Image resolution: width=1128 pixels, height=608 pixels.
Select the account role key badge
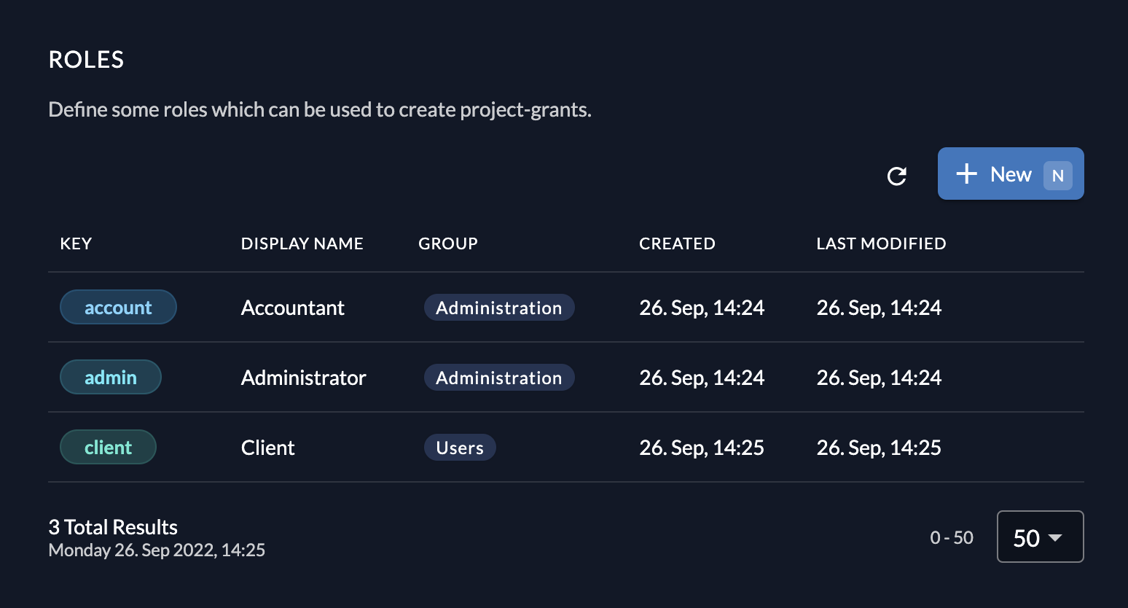[118, 308]
